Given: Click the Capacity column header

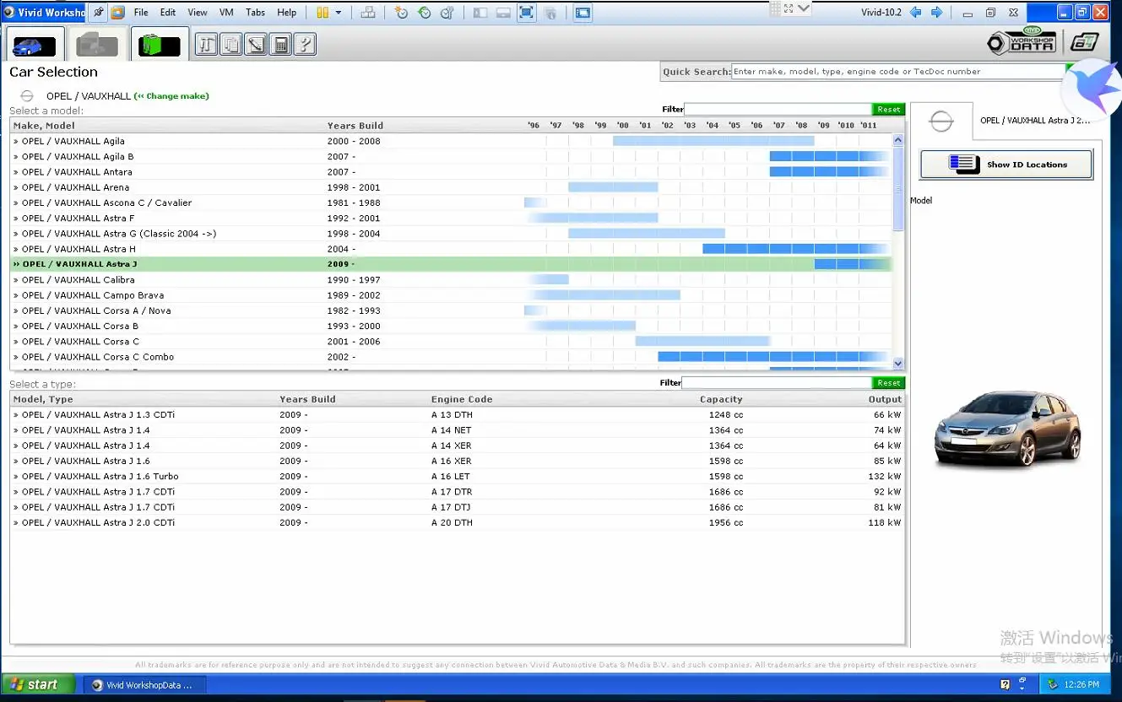Looking at the screenshot, I should coord(721,399).
